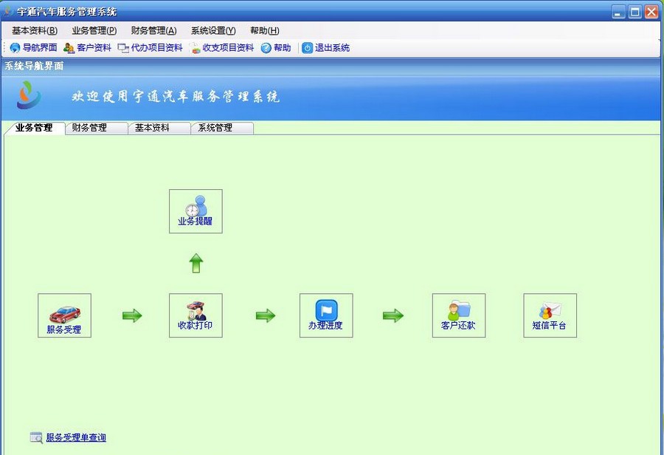The height and width of the screenshot is (455, 664).
Task: Click the 办理进度 flag icon
Action: click(325, 315)
